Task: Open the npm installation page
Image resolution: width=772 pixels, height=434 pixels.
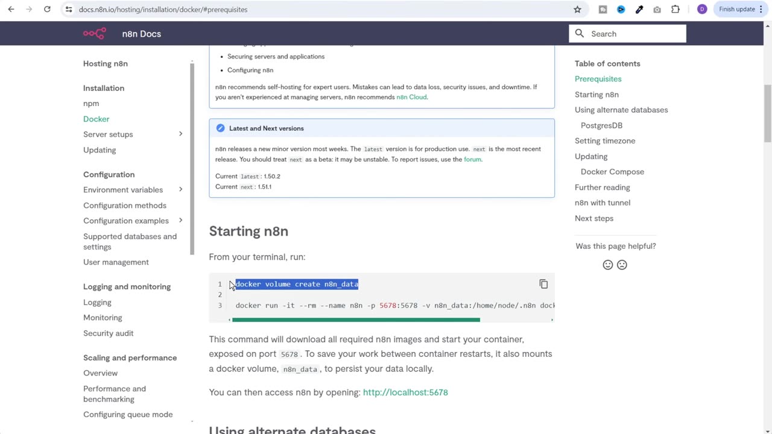Action: [91, 103]
